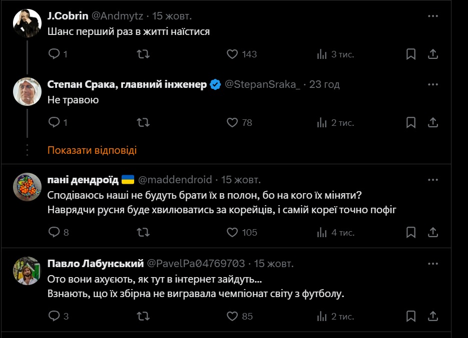
Task: Share Павло Лабунський's tweet
Action: 433,316
